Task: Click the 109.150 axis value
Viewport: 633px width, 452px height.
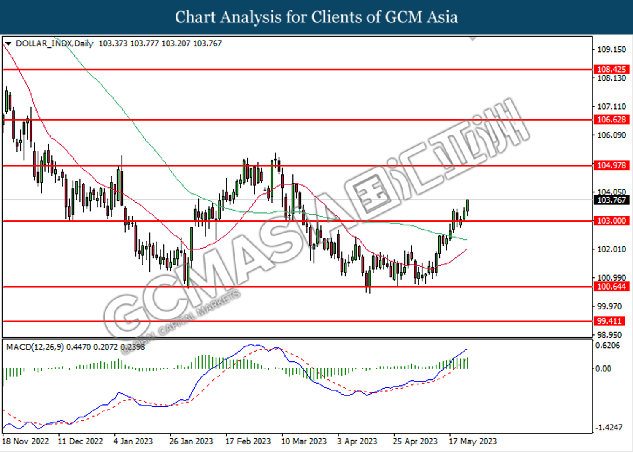Action: point(611,49)
